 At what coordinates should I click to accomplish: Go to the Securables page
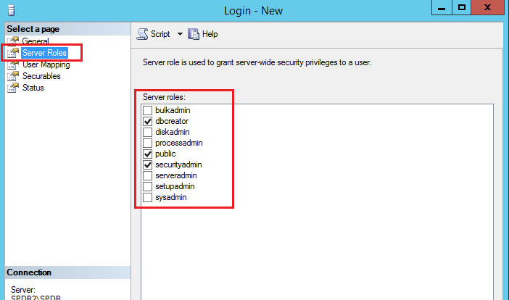pyautogui.click(x=41, y=76)
